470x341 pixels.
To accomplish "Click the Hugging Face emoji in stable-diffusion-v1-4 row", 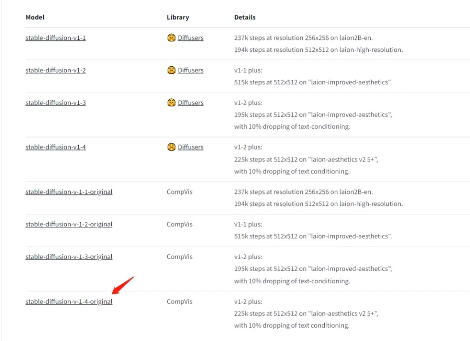I will click(x=171, y=147).
